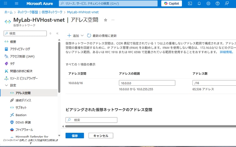This screenshot has width=236, height=147.
Task: Click the アドレスの範囲 column header
Action: (x=129, y=74)
